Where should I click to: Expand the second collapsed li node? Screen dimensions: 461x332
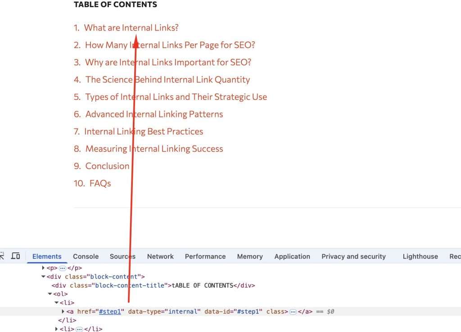tap(56, 329)
